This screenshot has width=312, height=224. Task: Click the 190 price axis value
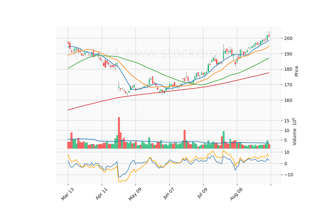288,54
